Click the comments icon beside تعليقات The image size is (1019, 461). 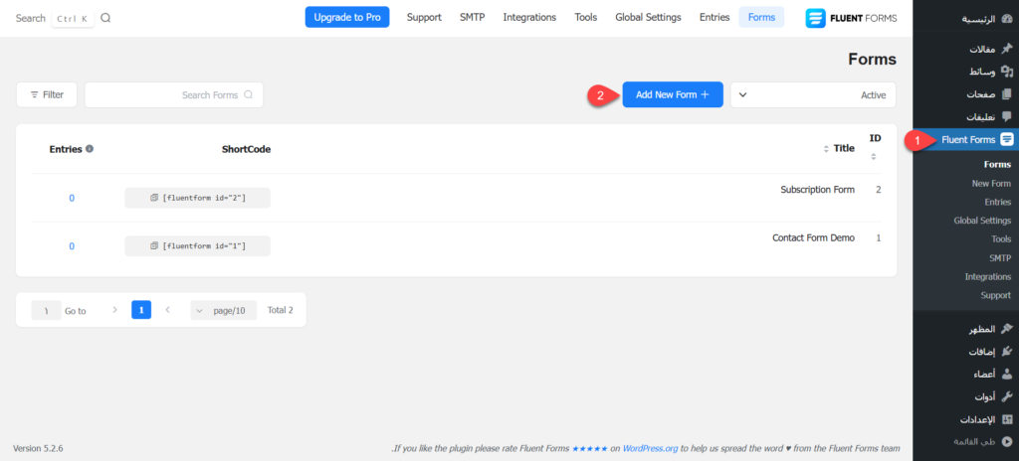(1007, 117)
